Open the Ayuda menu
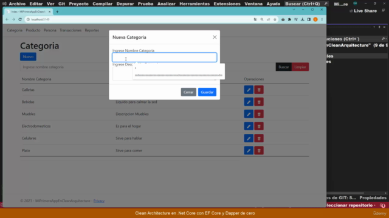 point(273,4)
